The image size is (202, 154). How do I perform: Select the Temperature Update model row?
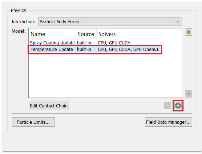(95, 50)
